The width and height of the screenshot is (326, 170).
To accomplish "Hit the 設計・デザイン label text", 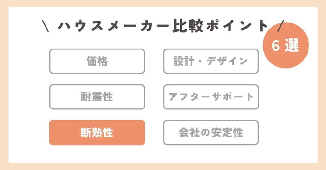I will coord(211,61).
